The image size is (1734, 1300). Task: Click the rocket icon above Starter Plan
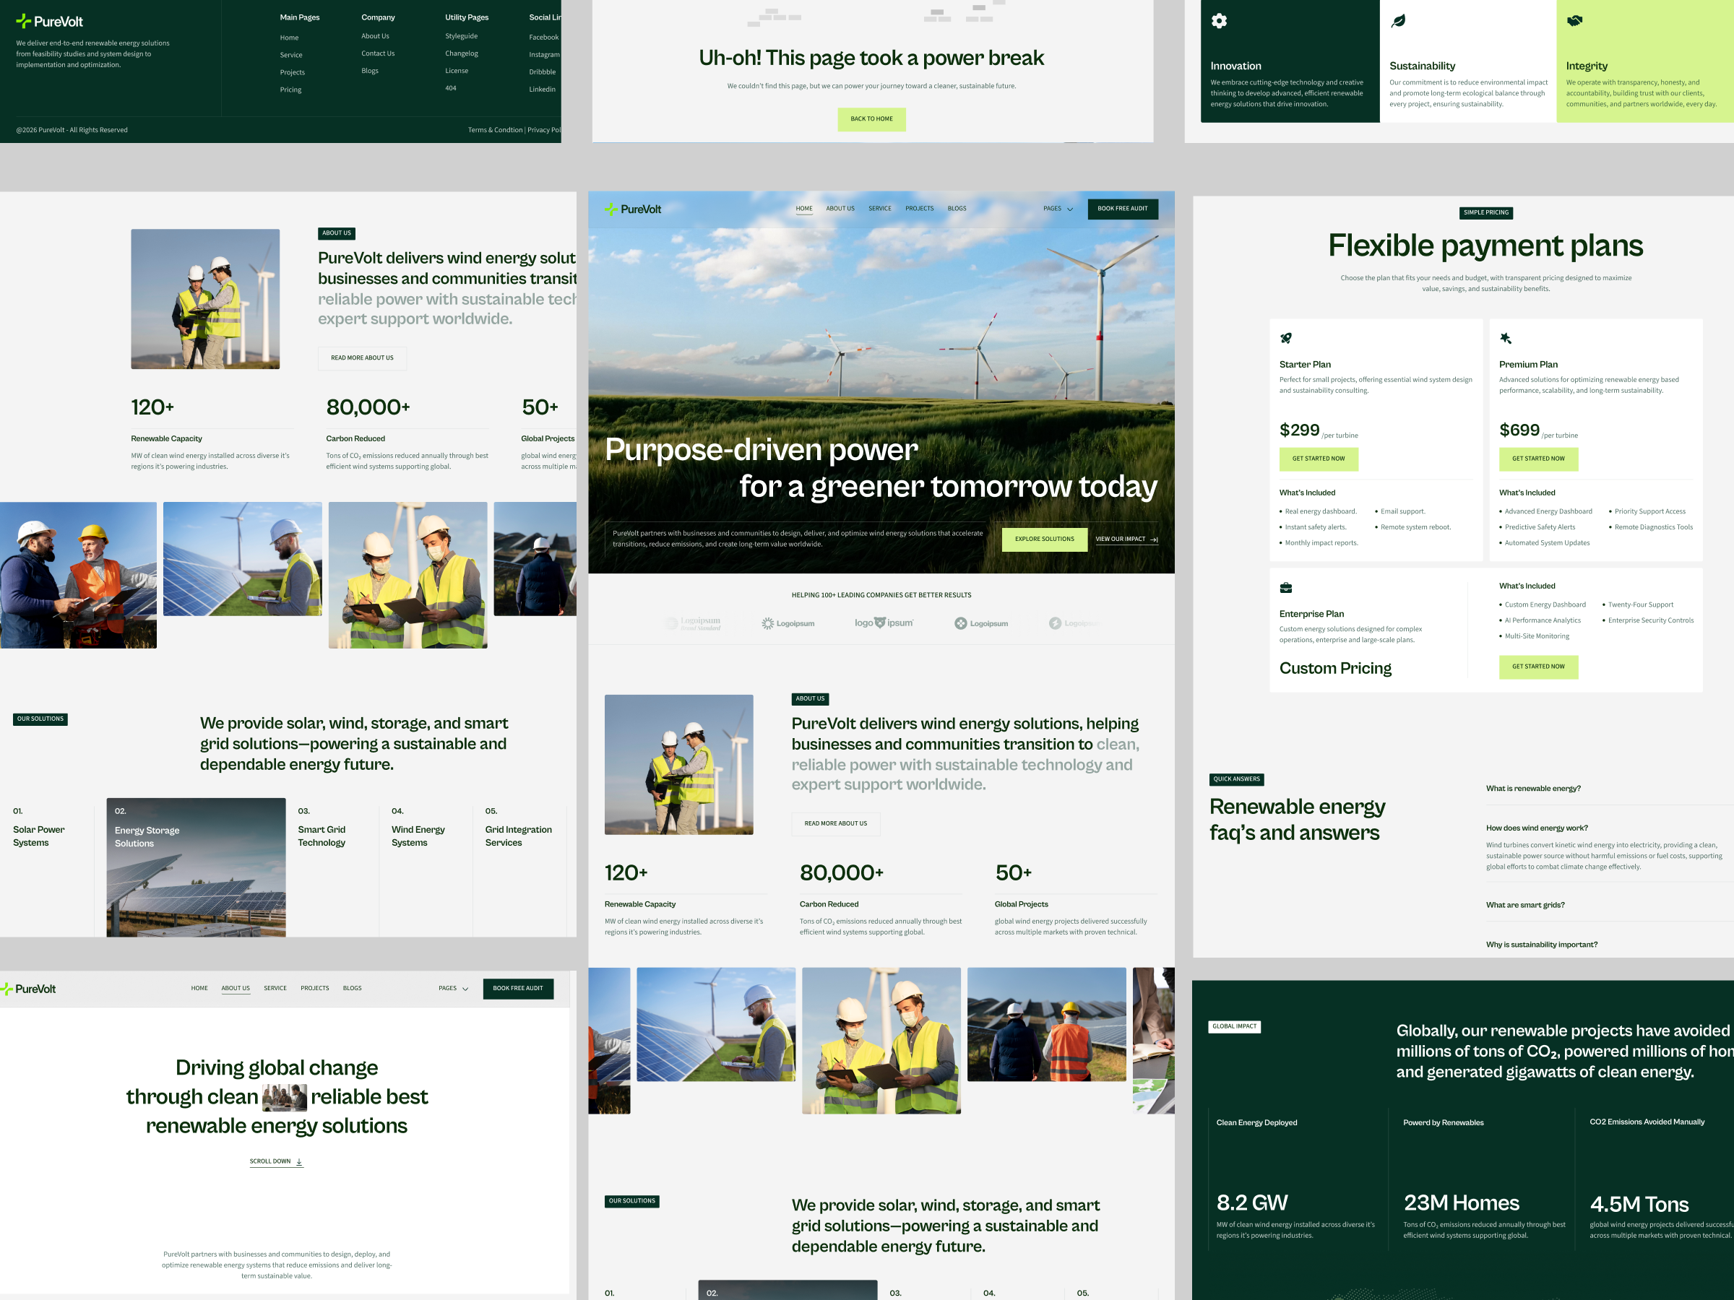pos(1285,339)
